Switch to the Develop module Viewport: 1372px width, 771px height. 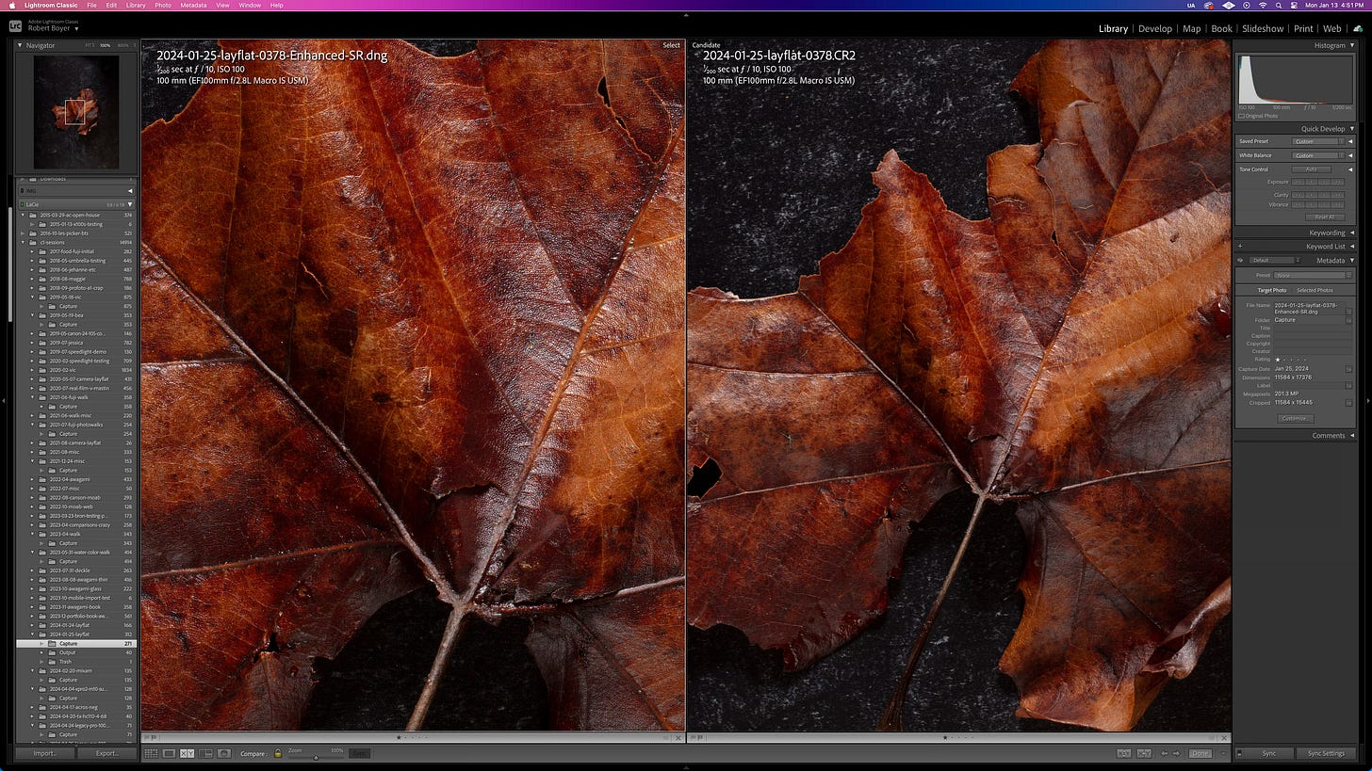(1155, 28)
